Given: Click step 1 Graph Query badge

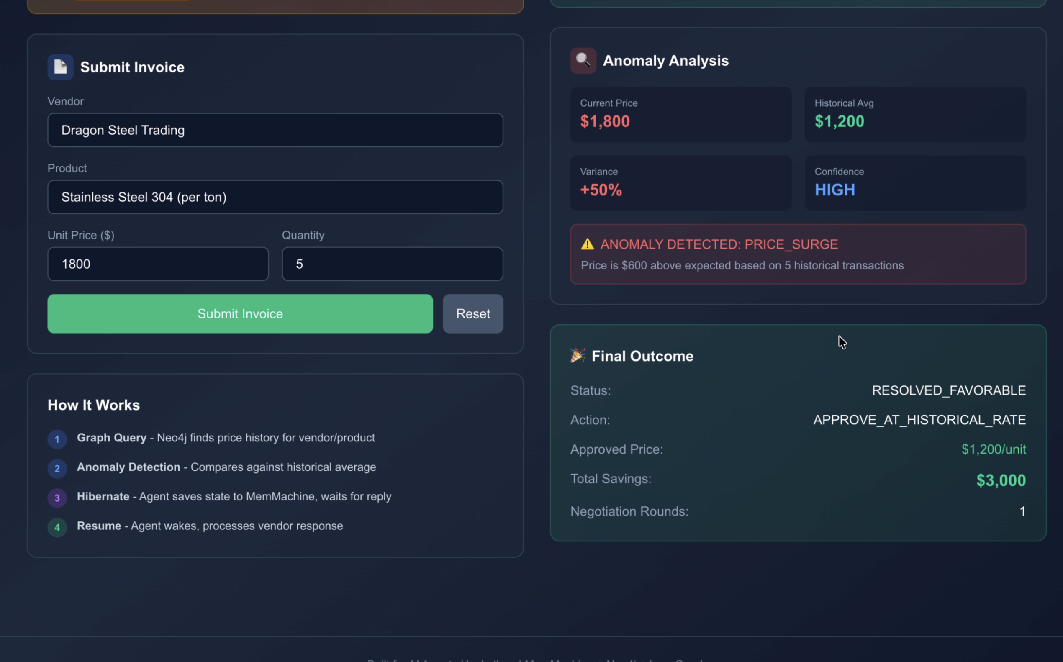Looking at the screenshot, I should click(x=57, y=439).
